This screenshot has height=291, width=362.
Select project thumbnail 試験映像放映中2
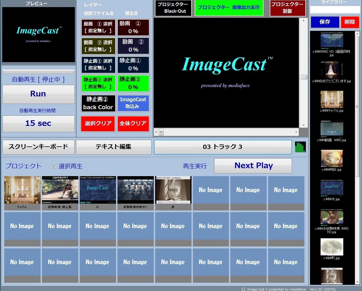click(x=136, y=193)
